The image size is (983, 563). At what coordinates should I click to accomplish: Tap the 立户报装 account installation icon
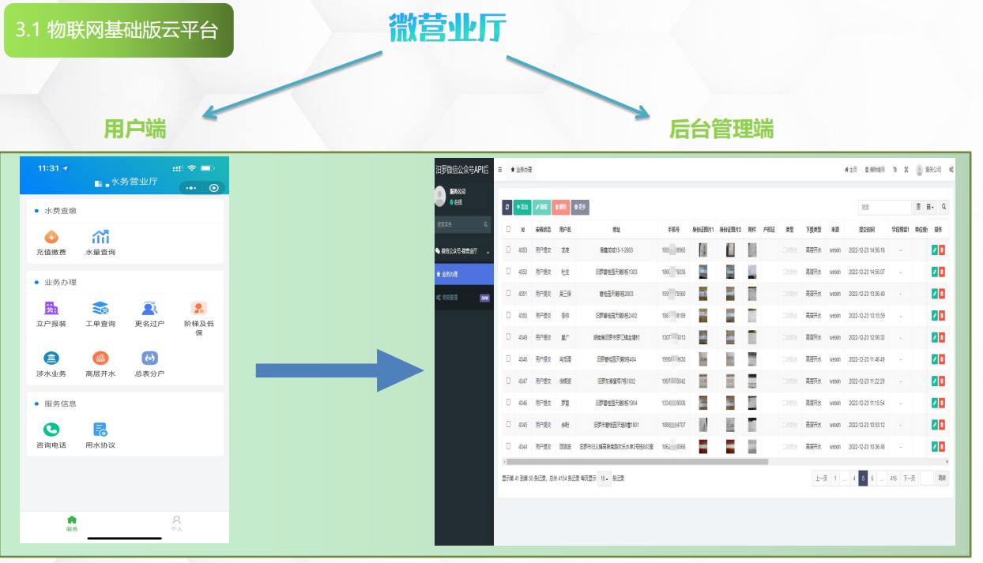click(x=51, y=308)
